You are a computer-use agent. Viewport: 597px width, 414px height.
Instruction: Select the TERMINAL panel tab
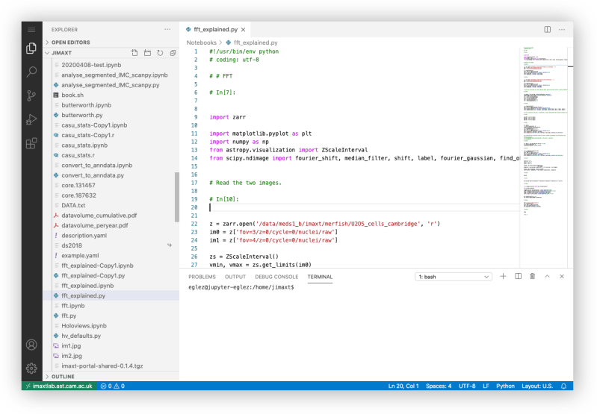pyautogui.click(x=320, y=277)
